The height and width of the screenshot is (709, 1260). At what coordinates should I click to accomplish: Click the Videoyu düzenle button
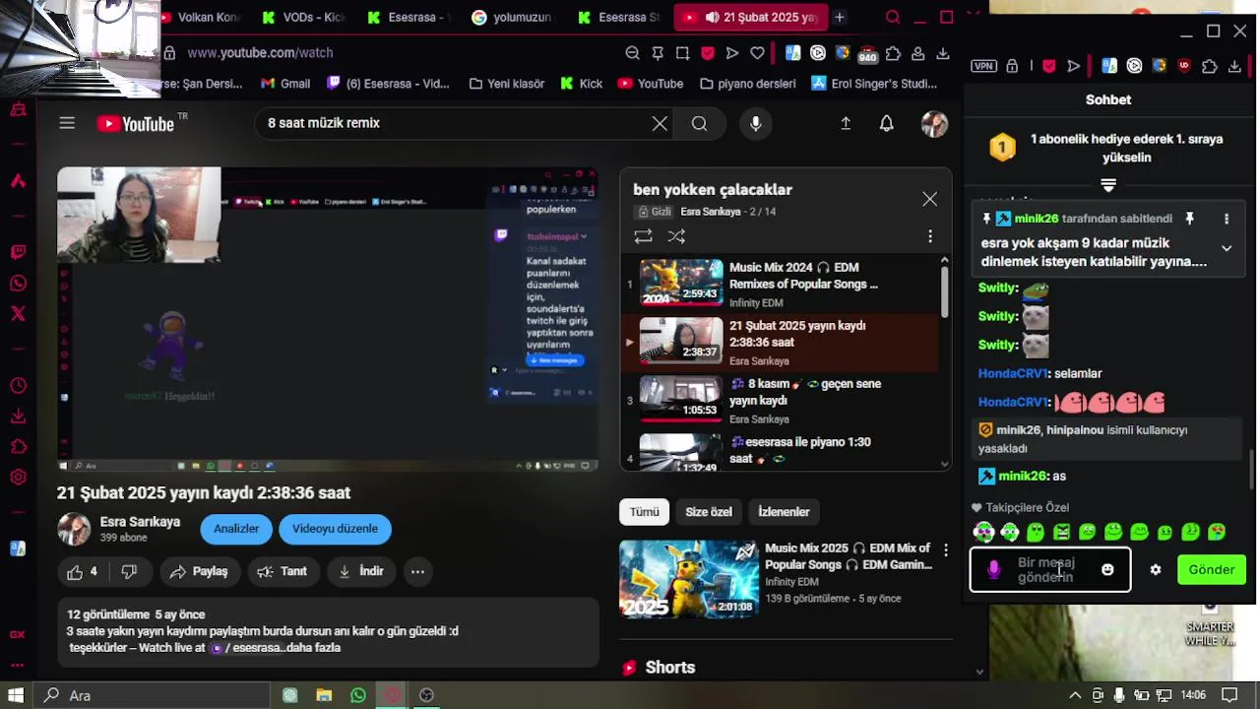[335, 529]
